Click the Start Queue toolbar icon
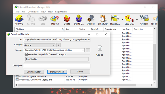The image size is (165, 94). click(115, 18)
